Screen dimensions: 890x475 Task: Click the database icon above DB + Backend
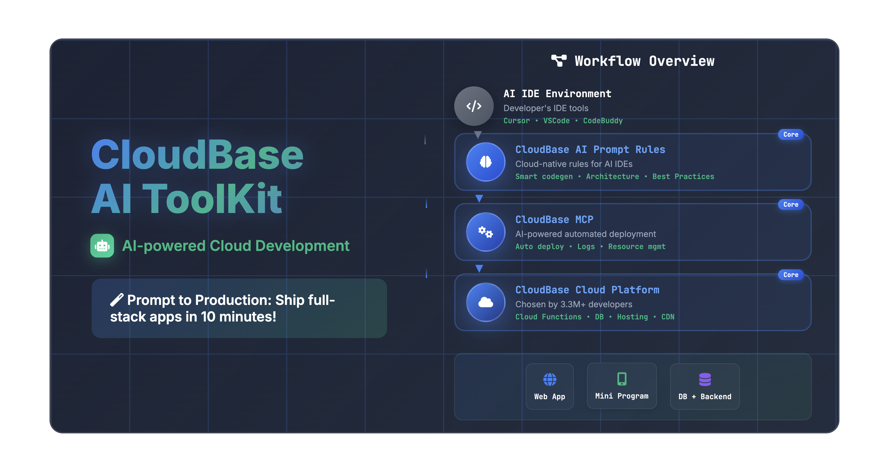click(705, 379)
